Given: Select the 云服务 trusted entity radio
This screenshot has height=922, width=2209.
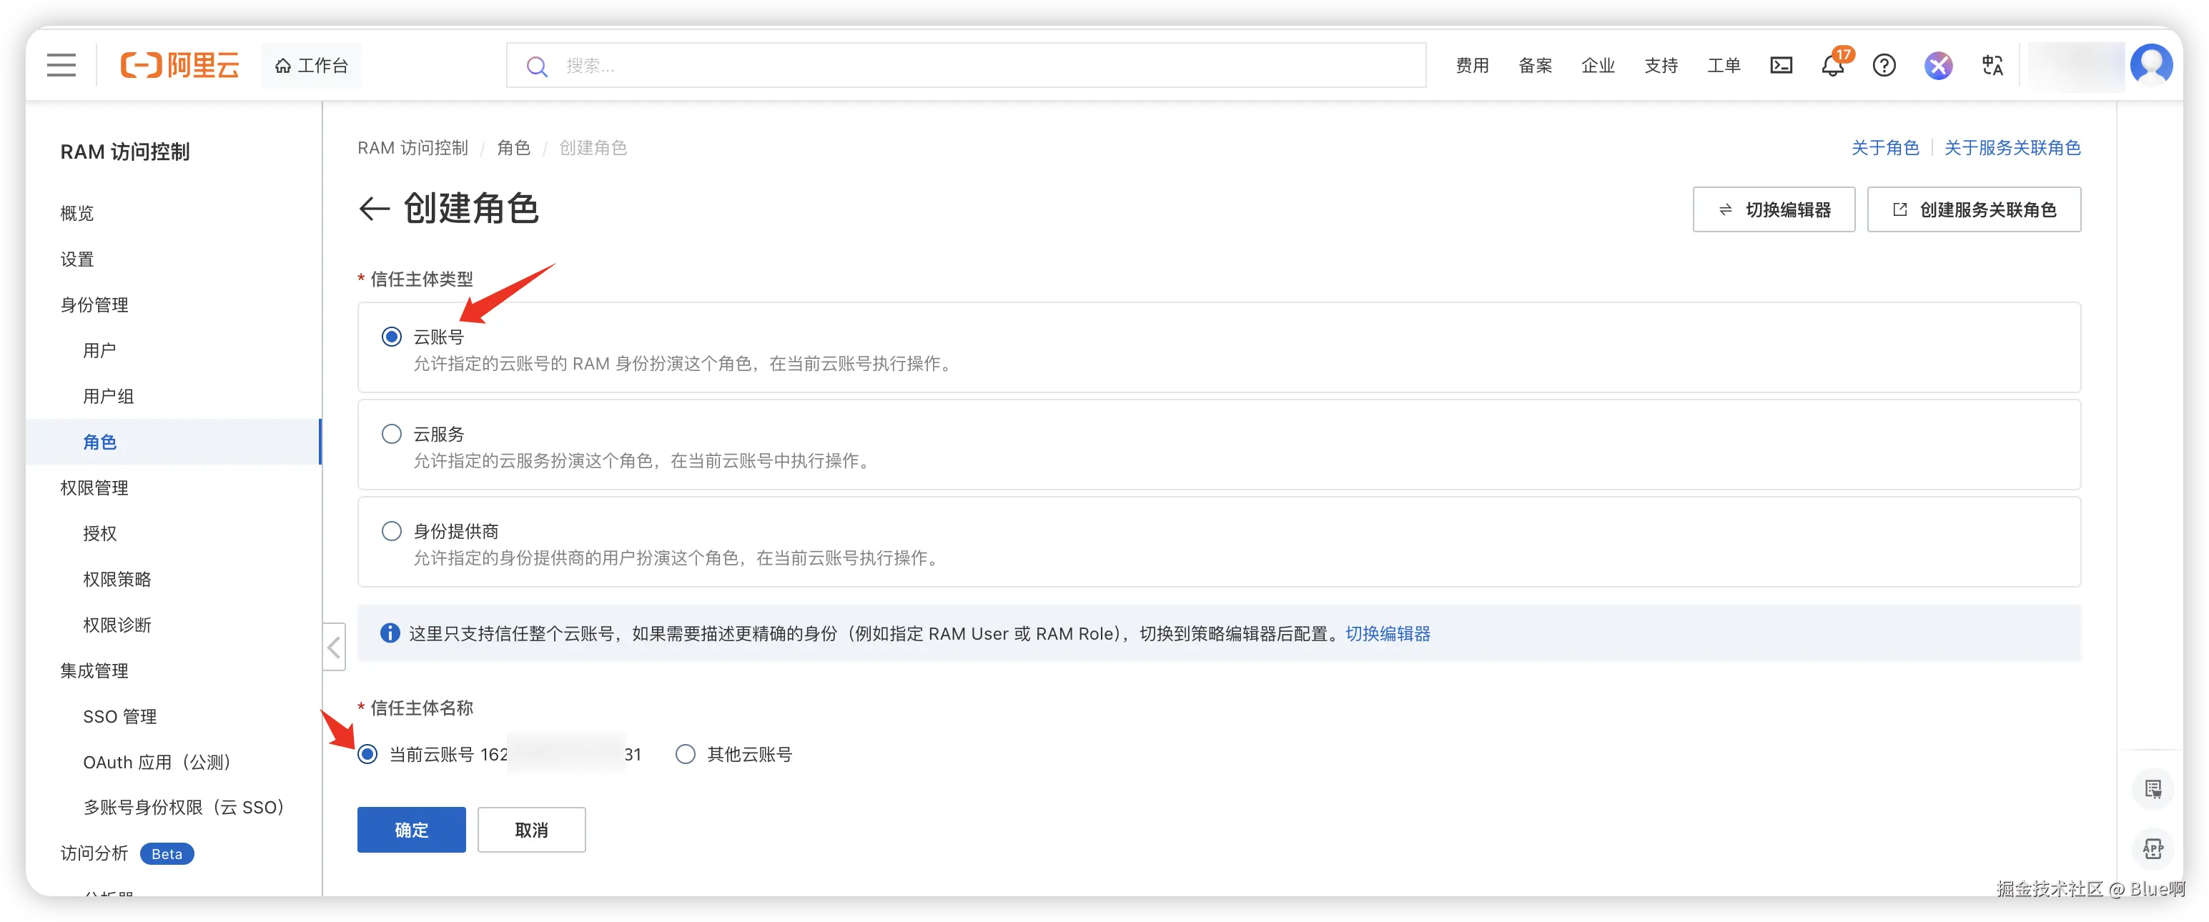Looking at the screenshot, I should tap(391, 434).
